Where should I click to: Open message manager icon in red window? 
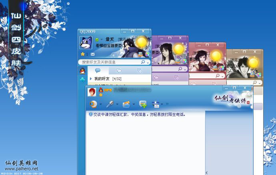215,68
